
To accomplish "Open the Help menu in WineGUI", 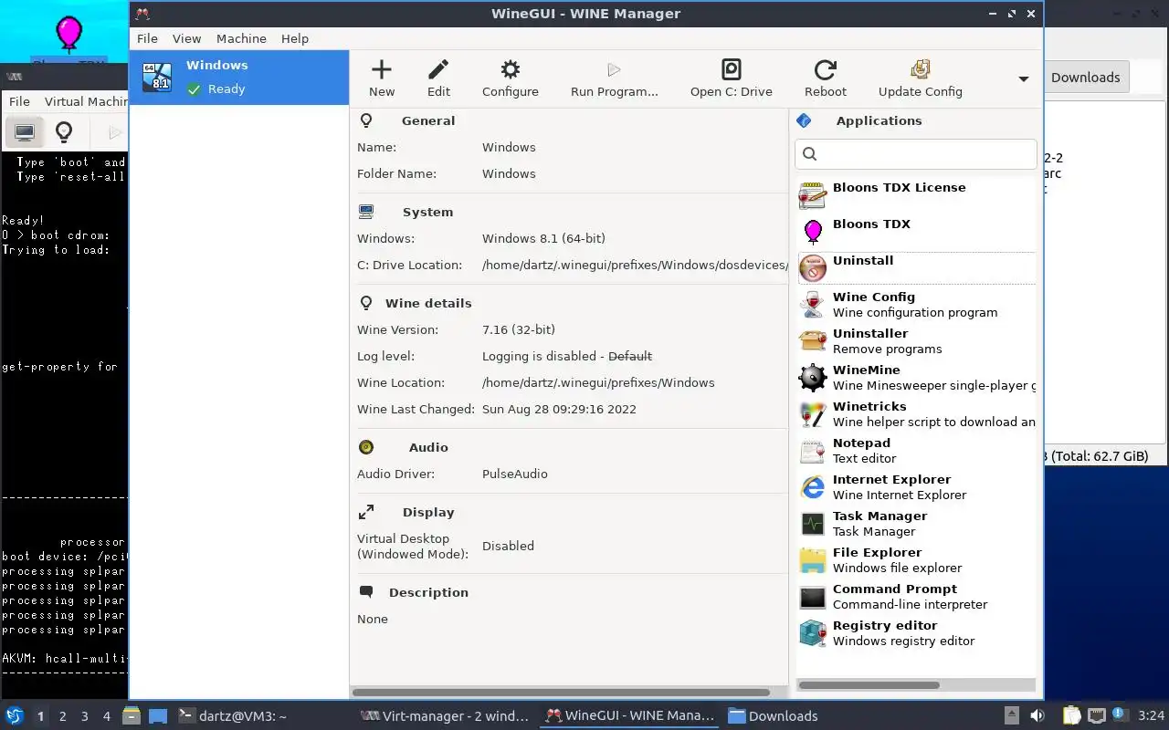I will coord(295,38).
